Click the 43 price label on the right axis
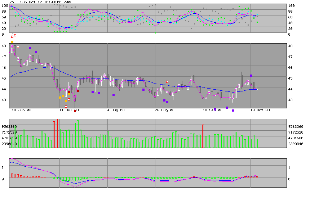The height and width of the screenshot is (198, 310). click(x=291, y=100)
